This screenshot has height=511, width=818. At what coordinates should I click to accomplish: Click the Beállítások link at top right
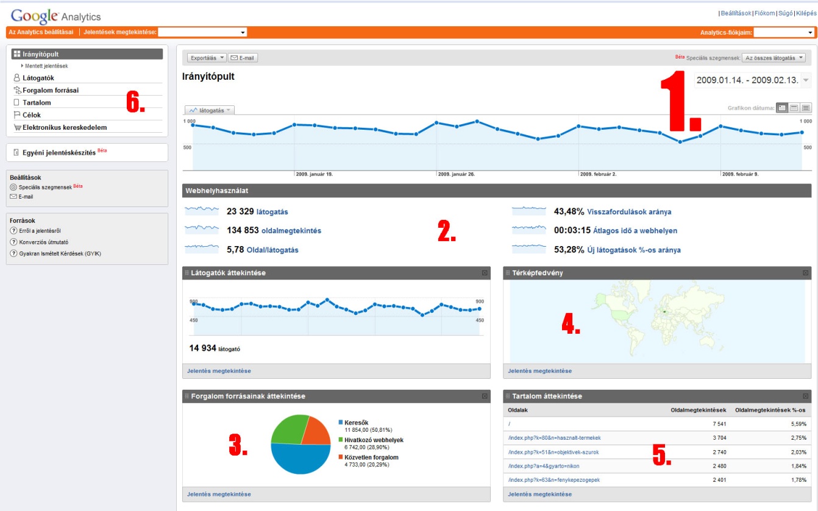coord(736,13)
